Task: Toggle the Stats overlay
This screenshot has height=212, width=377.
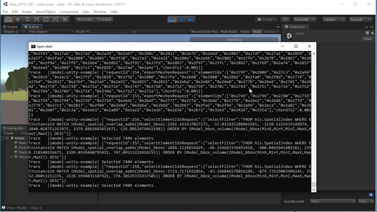Action: tap(257, 32)
